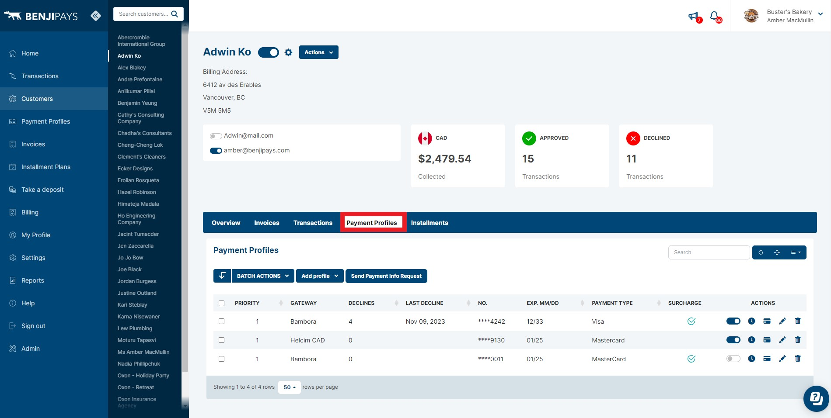Click the Search customers input field
The width and height of the screenshot is (831, 418).
coord(143,14)
